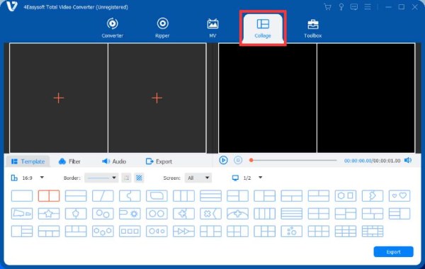This screenshot has width=425, height=269.
Task: Add a video to the right collage cell
Action: [157, 98]
